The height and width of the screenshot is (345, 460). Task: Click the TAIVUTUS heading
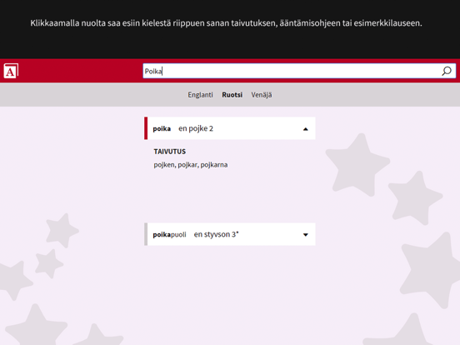coord(170,152)
